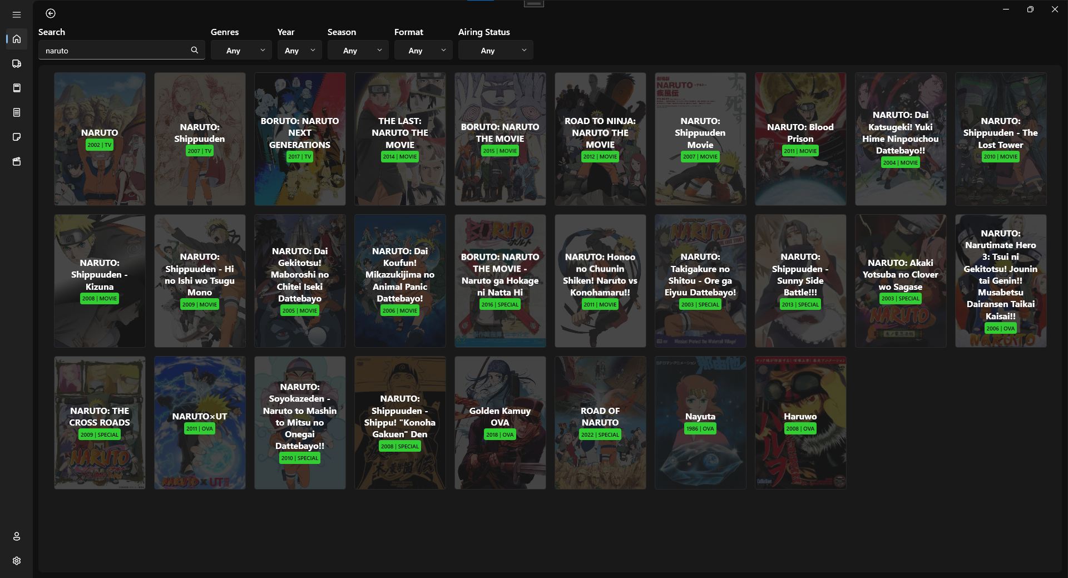The width and height of the screenshot is (1068, 578).
Task: Open Shippuuden - The Lost Tower card
Action: coord(1001,139)
